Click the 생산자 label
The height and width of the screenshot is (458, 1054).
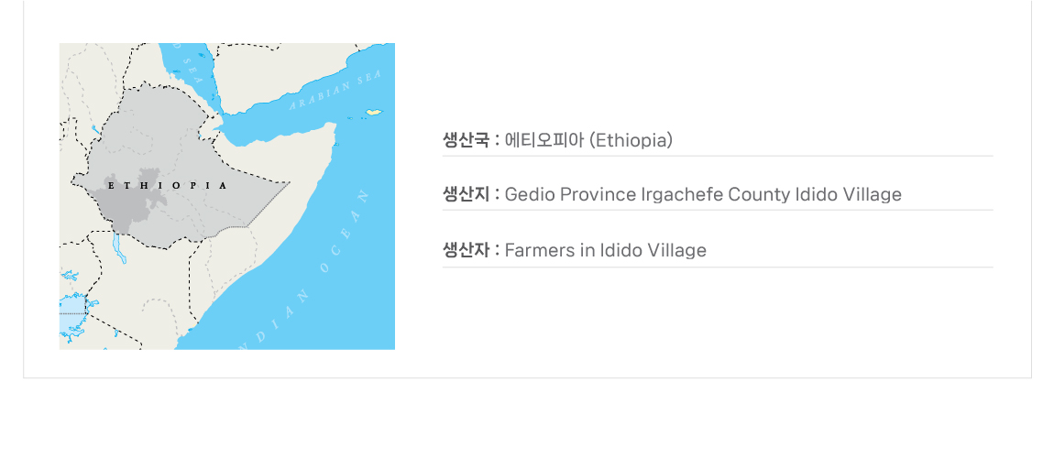coord(466,250)
